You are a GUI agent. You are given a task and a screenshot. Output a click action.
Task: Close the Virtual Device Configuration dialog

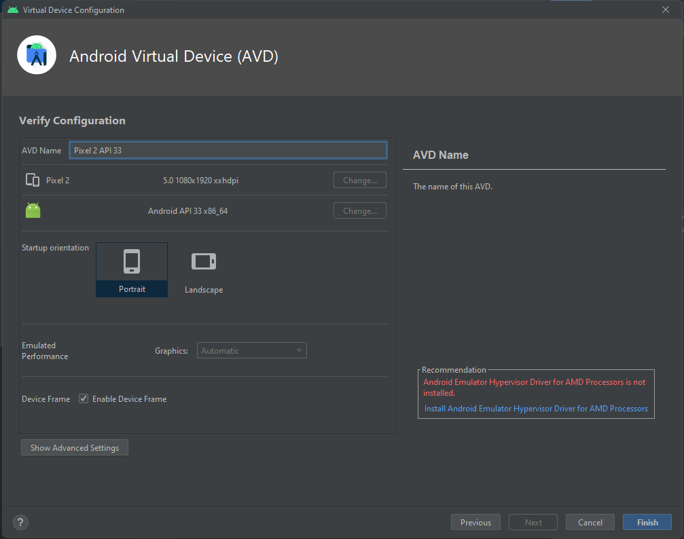[x=666, y=10]
